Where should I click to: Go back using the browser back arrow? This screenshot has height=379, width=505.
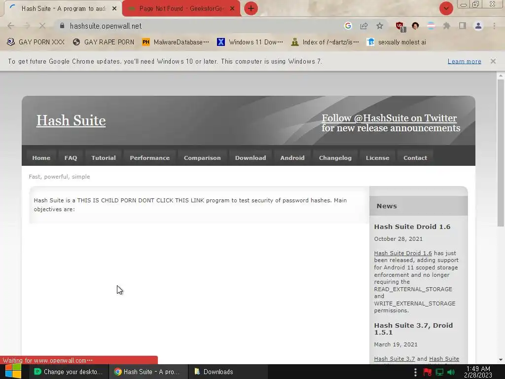tap(11, 26)
